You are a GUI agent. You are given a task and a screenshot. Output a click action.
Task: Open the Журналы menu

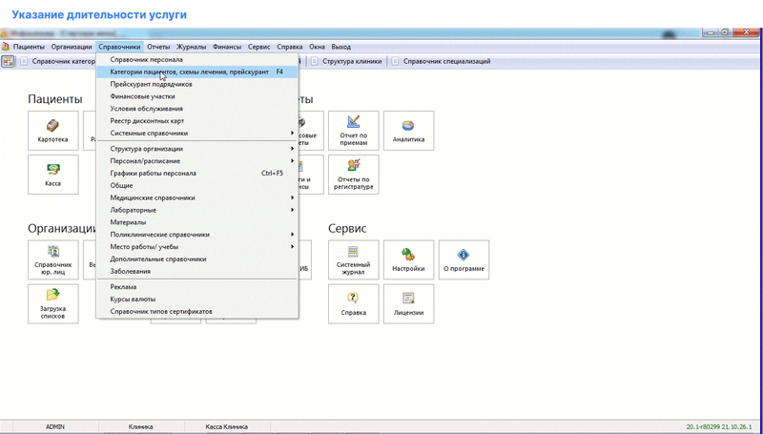(192, 47)
